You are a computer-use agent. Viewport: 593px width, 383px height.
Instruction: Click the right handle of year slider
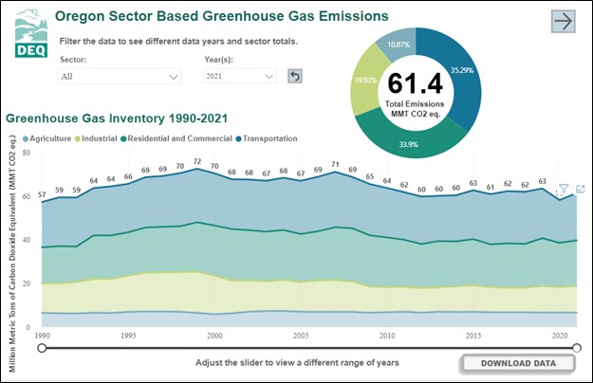pyautogui.click(x=578, y=348)
